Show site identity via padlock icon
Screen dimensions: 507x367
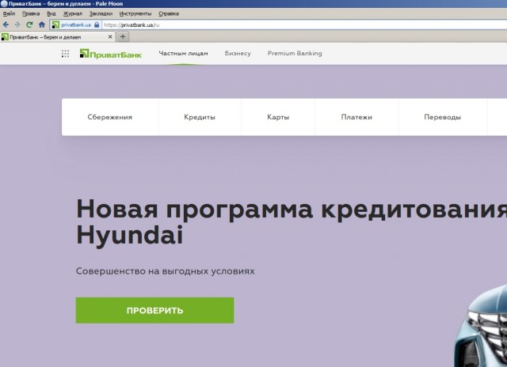[x=97, y=25]
